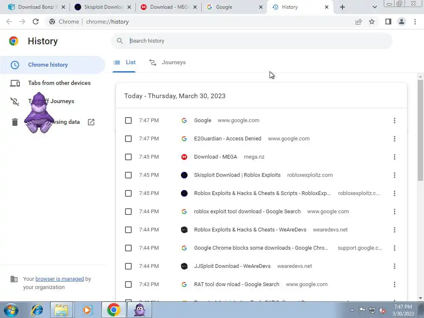Check the JJSploit Download entry checkbox
The height and width of the screenshot is (318, 424).
(128, 266)
